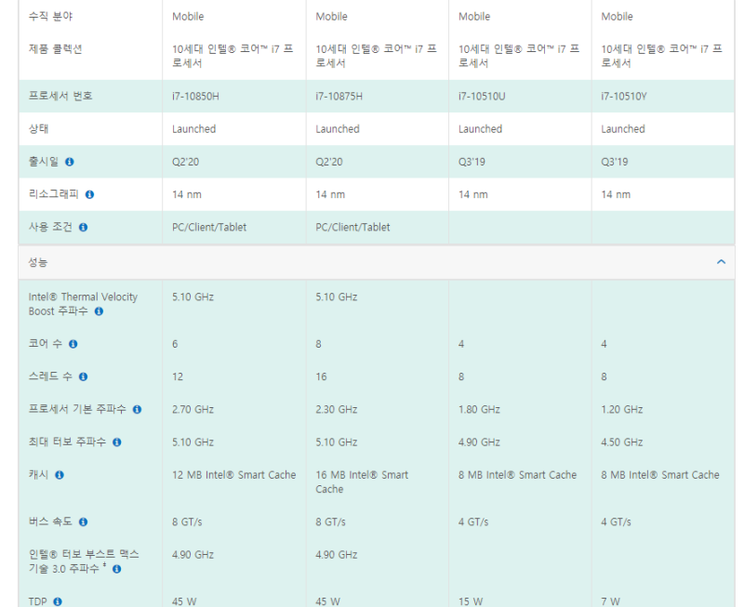
Task: Select processor number i7-10510Y
Action: (x=624, y=97)
